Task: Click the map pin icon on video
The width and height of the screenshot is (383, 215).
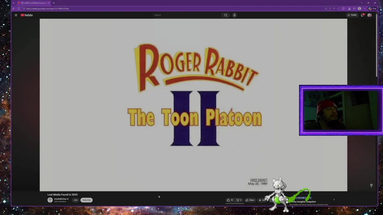Action: pyautogui.click(x=371, y=186)
